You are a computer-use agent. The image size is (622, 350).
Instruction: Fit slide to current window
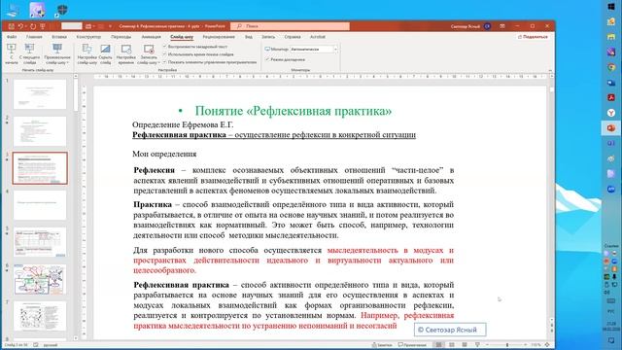(x=547, y=345)
